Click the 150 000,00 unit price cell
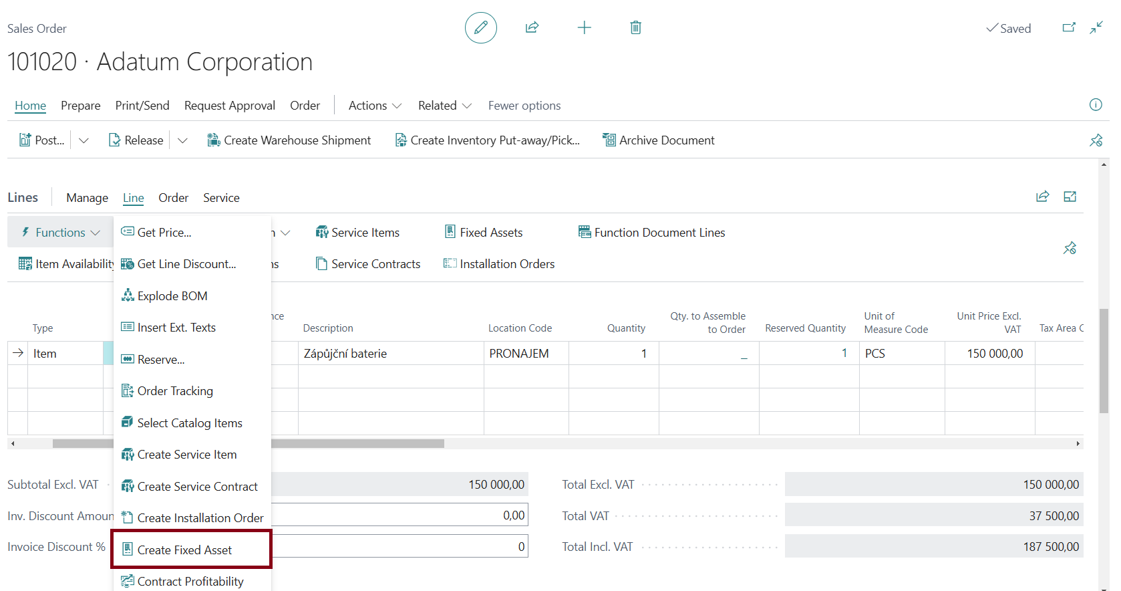 pyautogui.click(x=990, y=353)
